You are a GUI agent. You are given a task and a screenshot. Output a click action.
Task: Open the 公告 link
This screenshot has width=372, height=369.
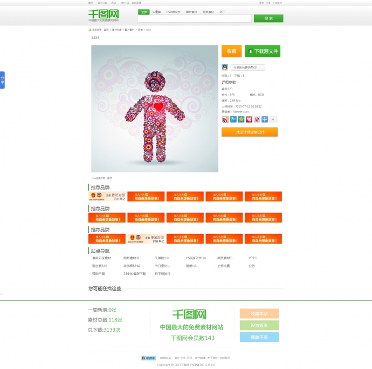[x=252, y=266]
